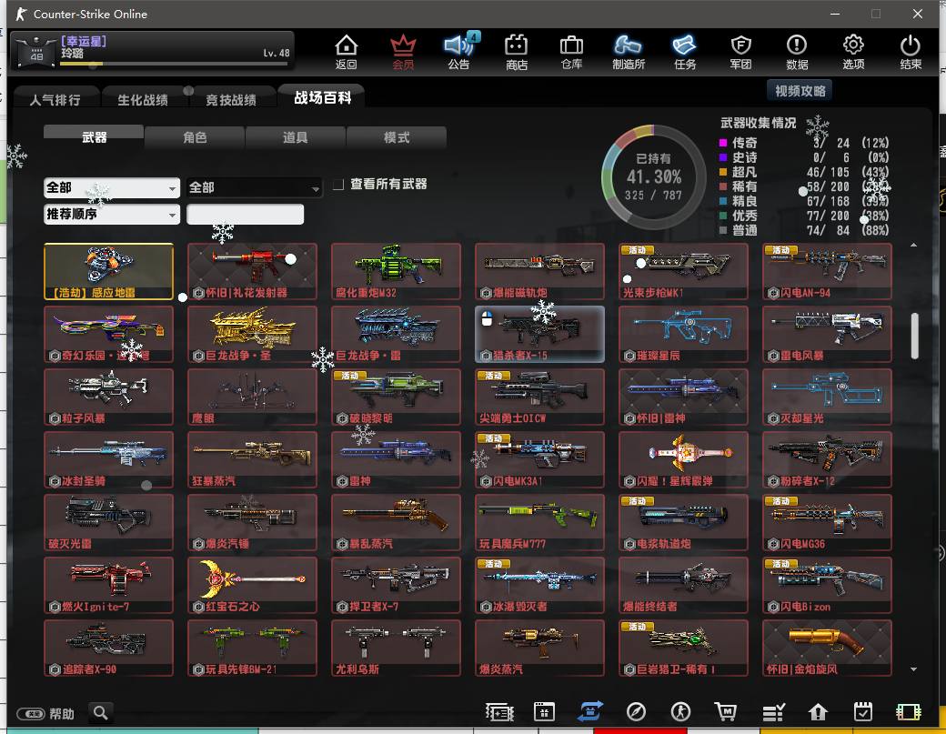Open the 选项 settings gear icon

853,52
